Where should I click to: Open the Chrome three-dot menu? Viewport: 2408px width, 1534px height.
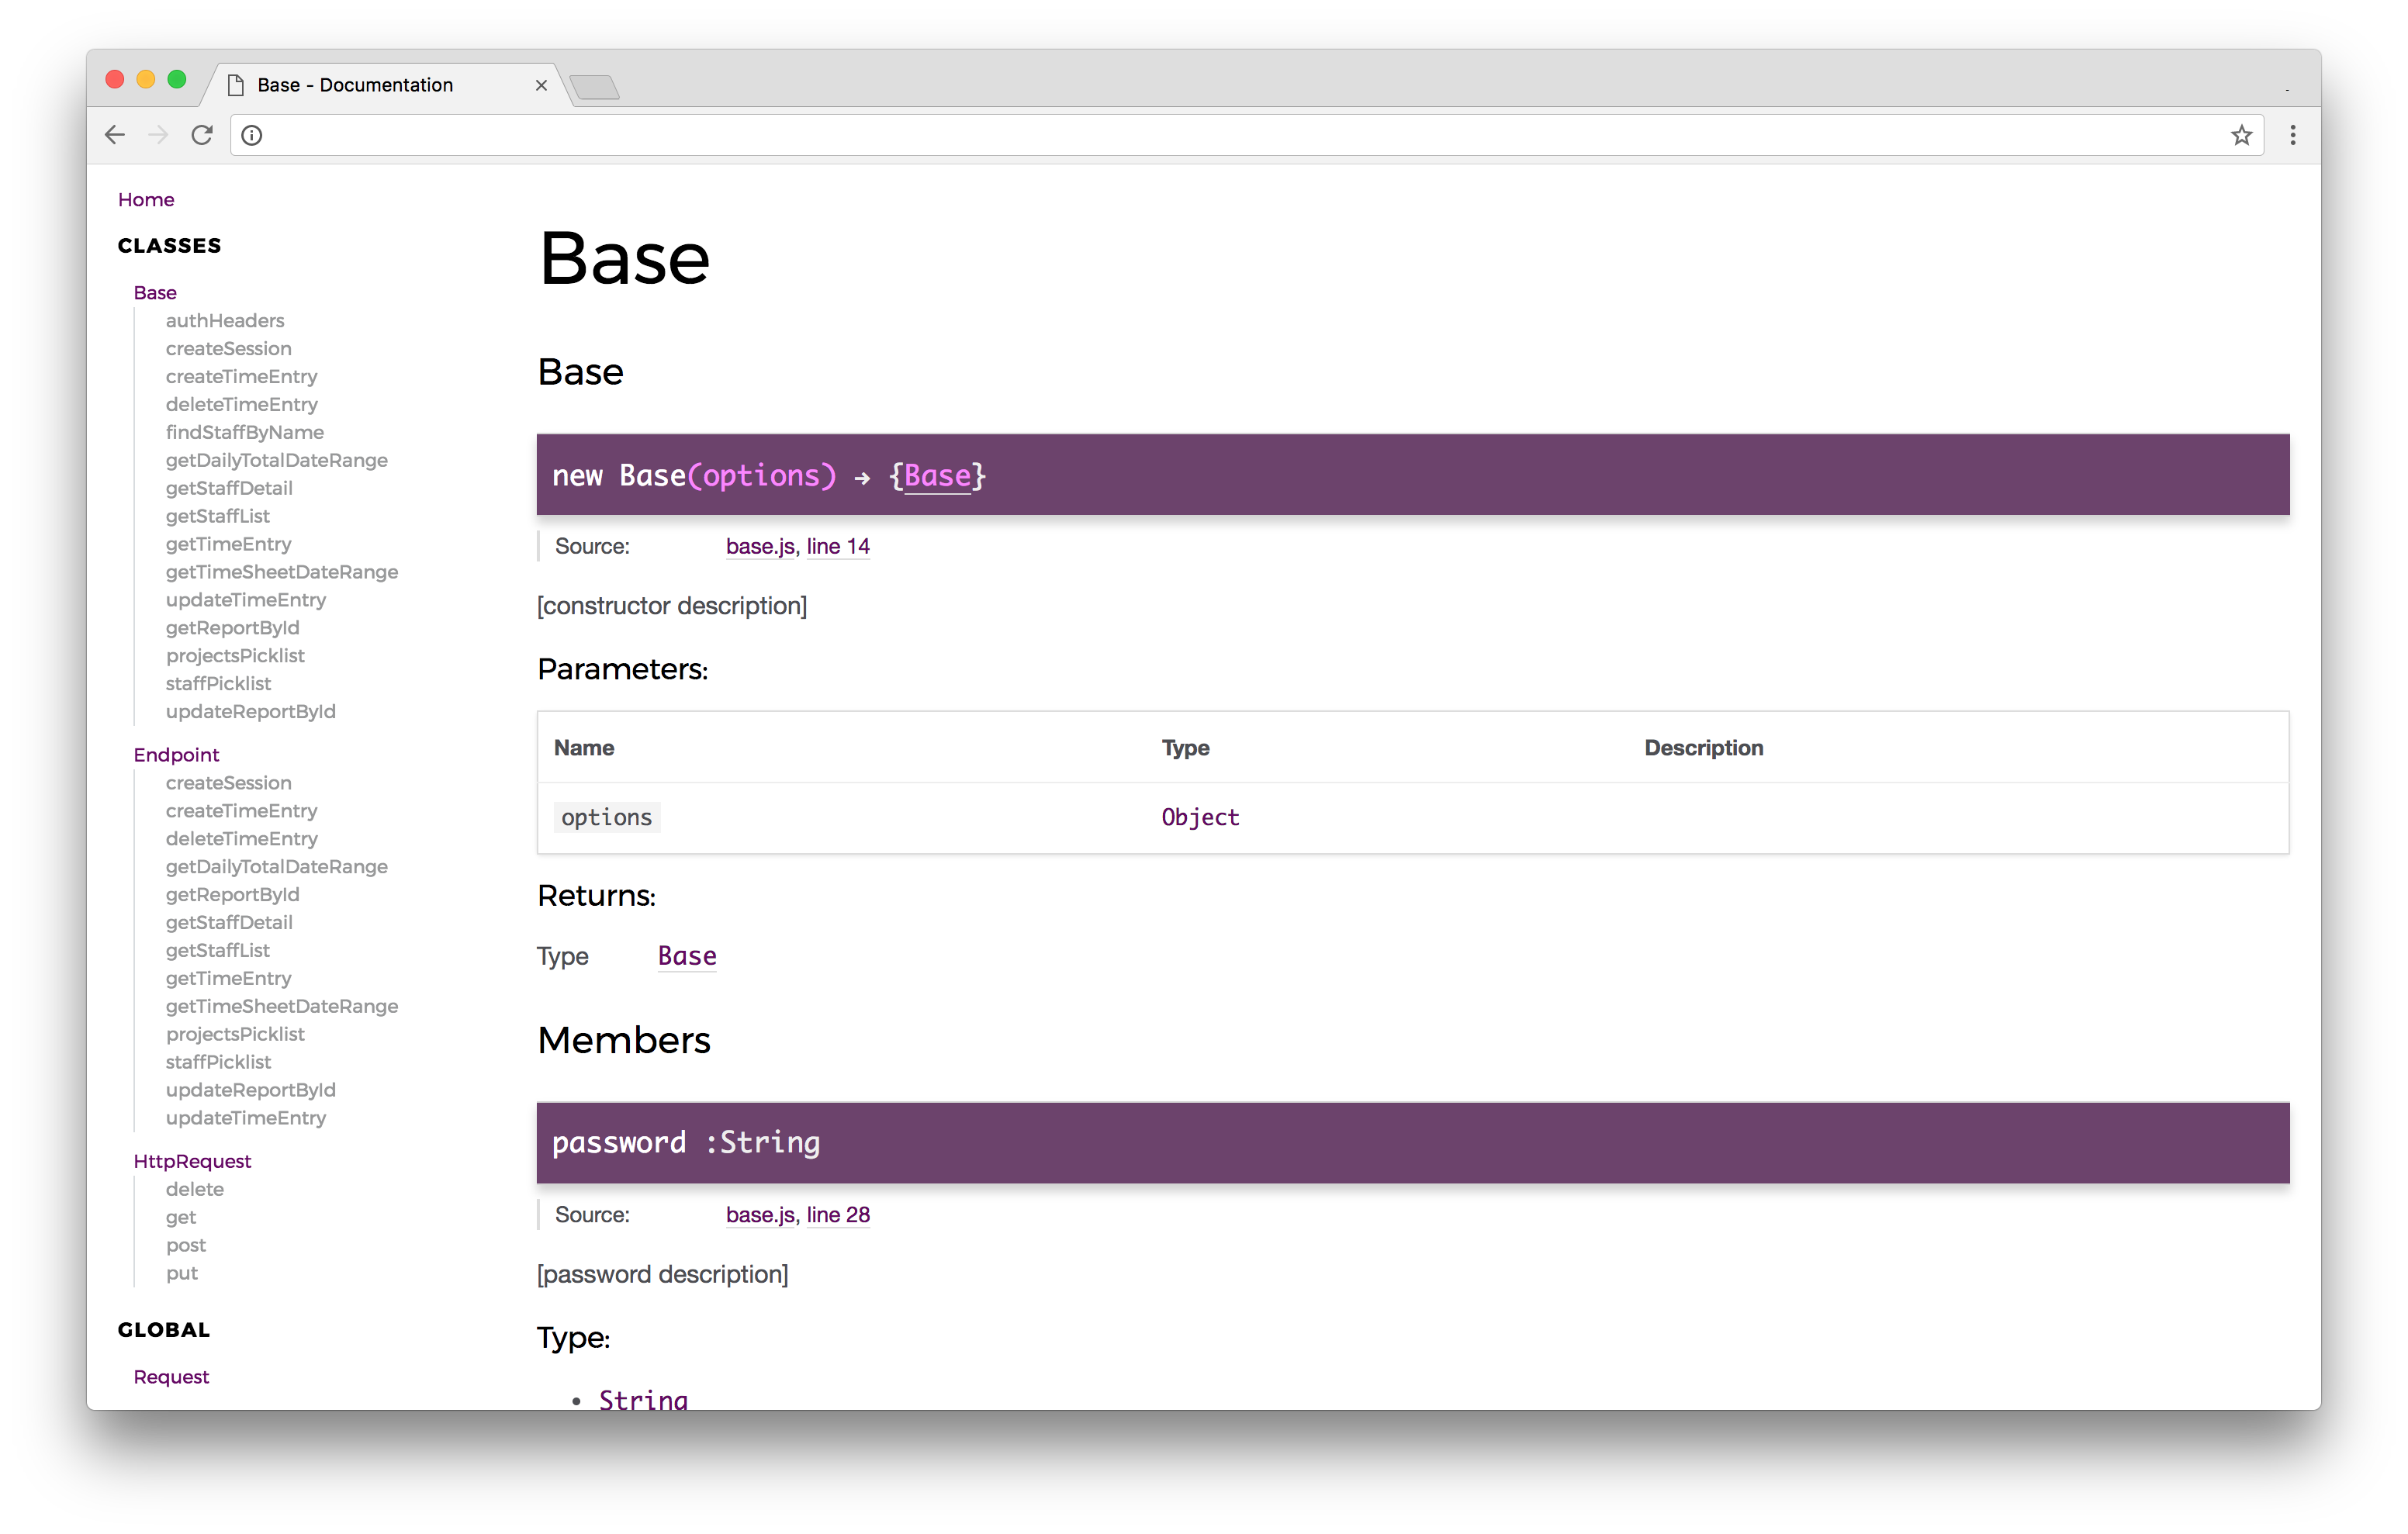2292,135
